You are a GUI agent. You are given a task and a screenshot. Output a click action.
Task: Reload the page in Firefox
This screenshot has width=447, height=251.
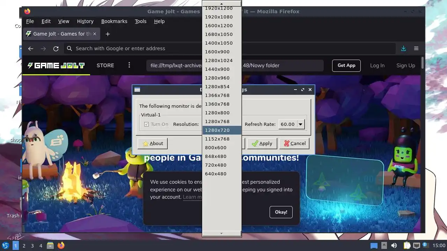[56, 48]
